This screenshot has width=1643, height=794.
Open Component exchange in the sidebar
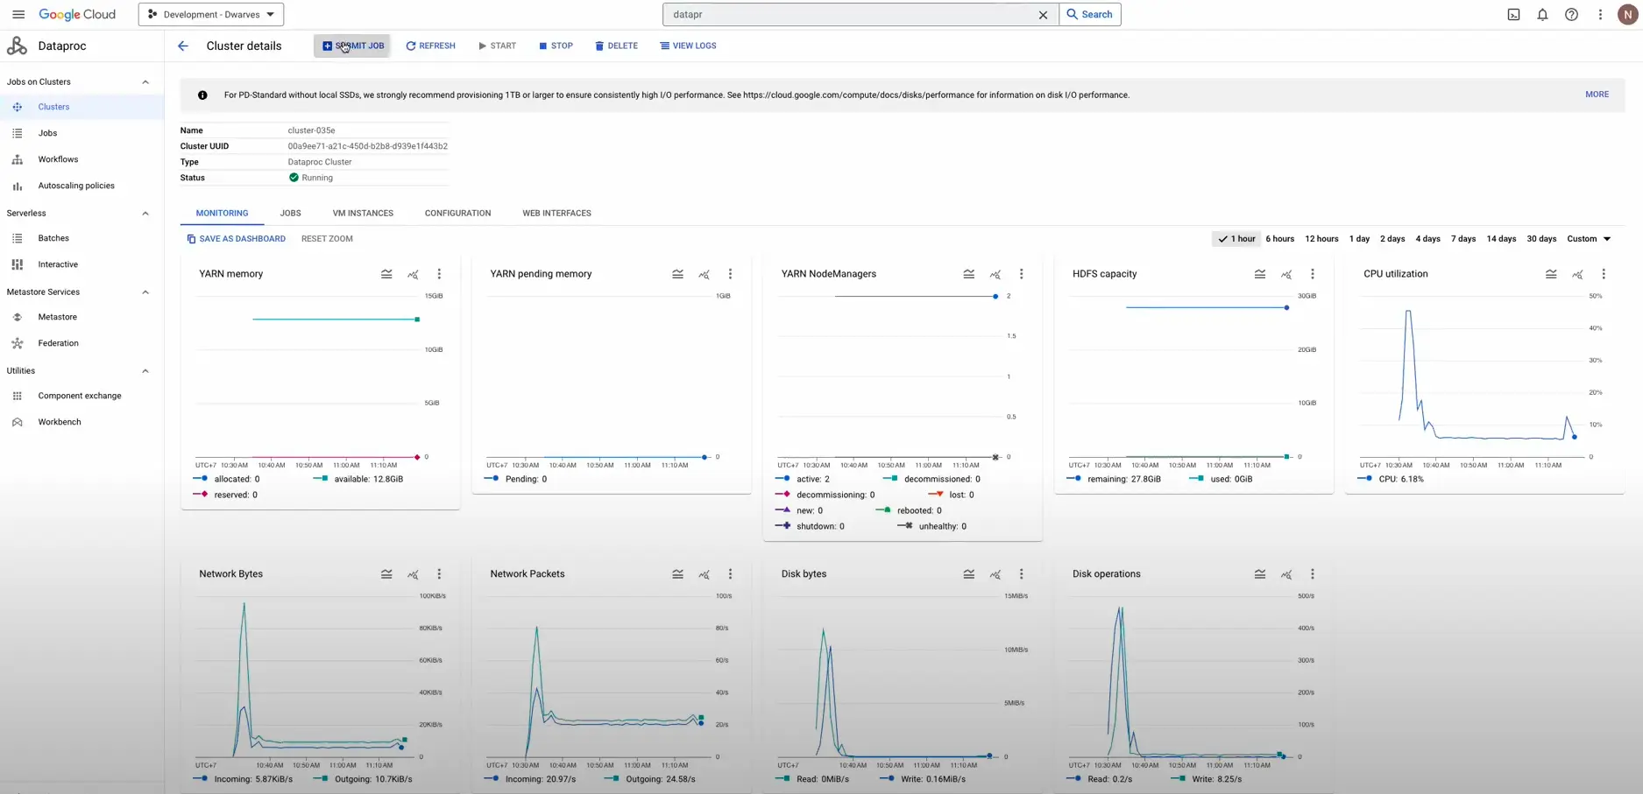tap(80, 396)
